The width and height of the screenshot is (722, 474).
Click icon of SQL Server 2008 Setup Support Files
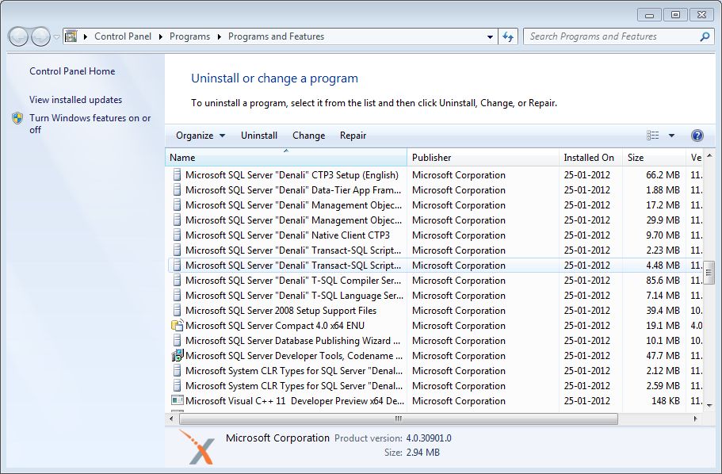coord(177,311)
